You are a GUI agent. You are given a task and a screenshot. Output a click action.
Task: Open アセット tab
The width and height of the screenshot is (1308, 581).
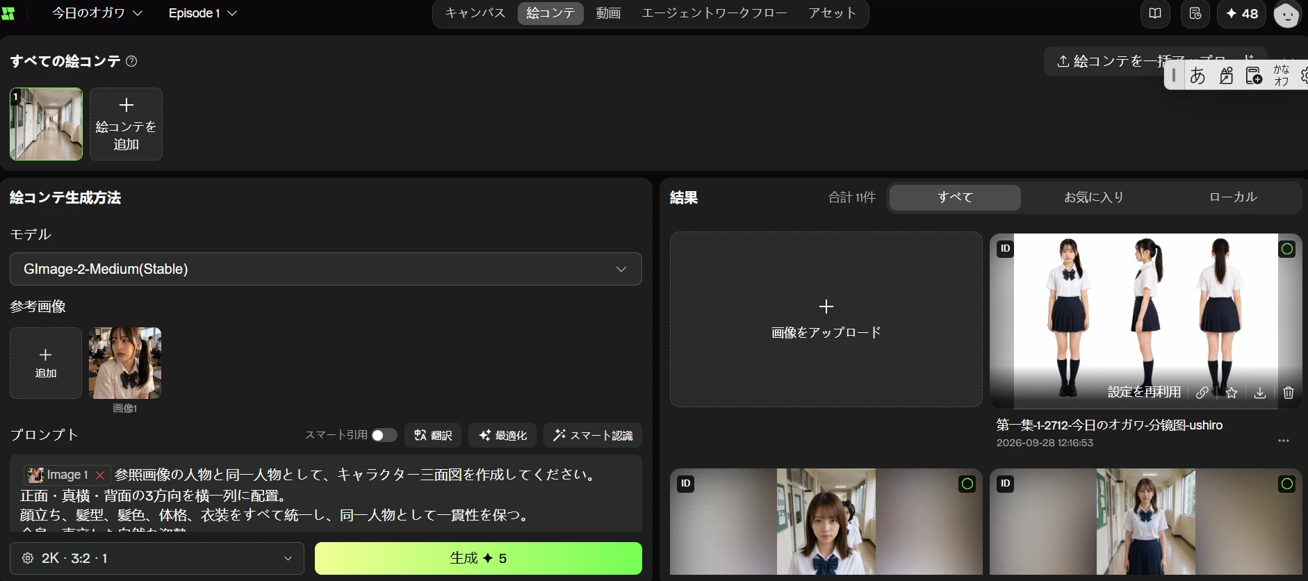click(x=832, y=13)
